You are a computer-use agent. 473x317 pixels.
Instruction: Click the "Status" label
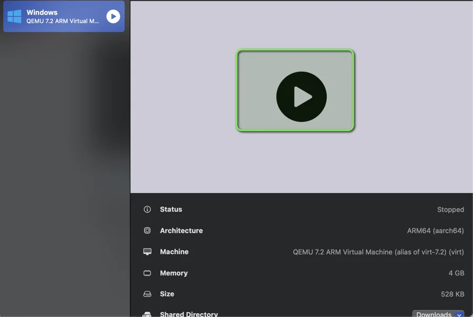pyautogui.click(x=171, y=209)
